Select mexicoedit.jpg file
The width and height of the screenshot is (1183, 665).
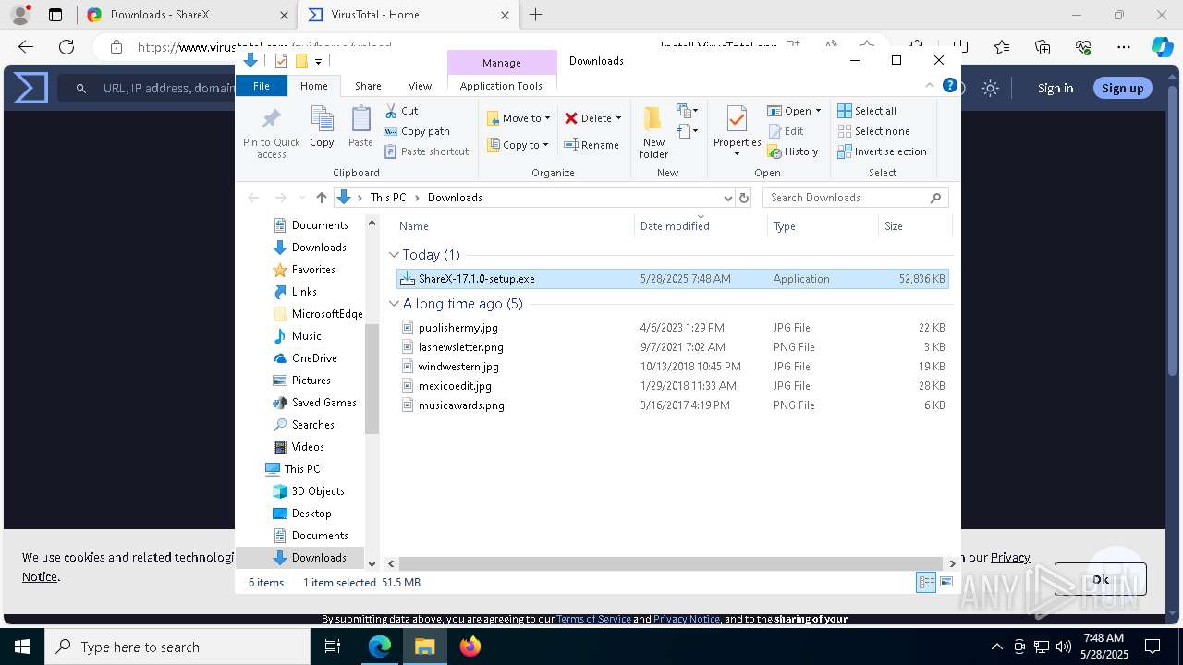pos(672,386)
